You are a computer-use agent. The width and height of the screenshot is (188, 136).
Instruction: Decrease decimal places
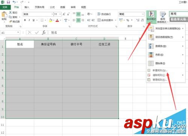click(142, 20)
